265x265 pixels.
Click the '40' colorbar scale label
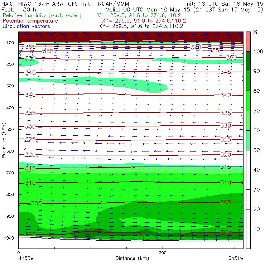point(256,170)
